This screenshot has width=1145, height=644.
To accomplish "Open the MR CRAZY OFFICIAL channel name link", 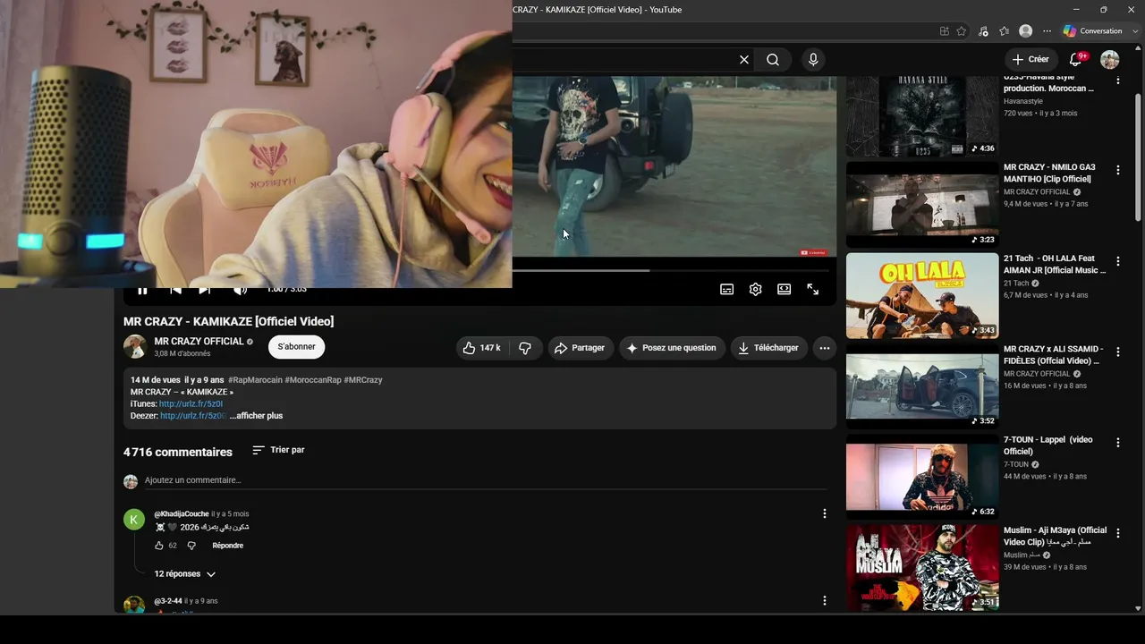I will [x=199, y=342].
